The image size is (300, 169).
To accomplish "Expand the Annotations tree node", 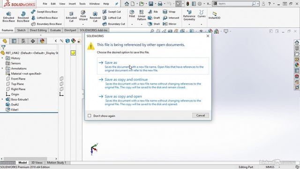I will pos(2,69).
